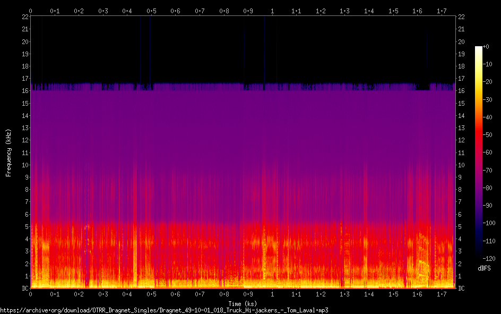The image size is (501, 314).
Task: Click the "Frequency (kHz)" axis label
Action: pyautogui.click(x=8, y=152)
